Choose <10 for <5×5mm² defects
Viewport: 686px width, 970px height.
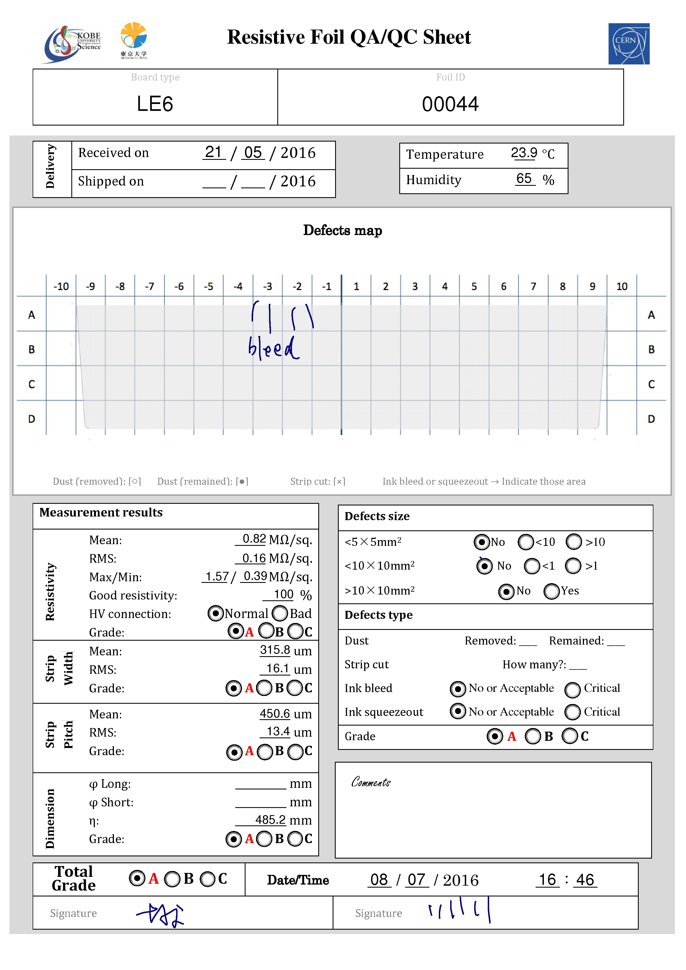click(x=526, y=542)
